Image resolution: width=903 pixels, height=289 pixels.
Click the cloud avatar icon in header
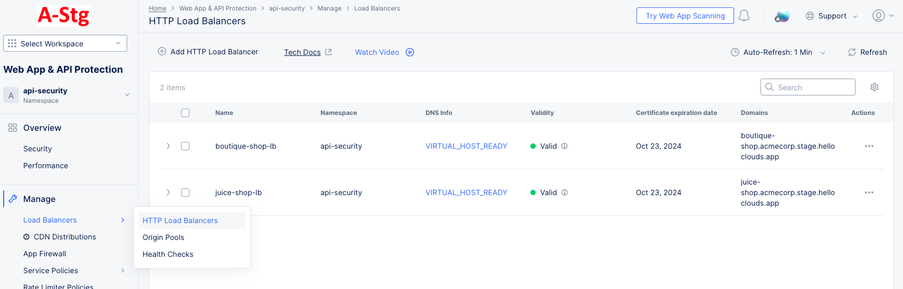point(782,16)
